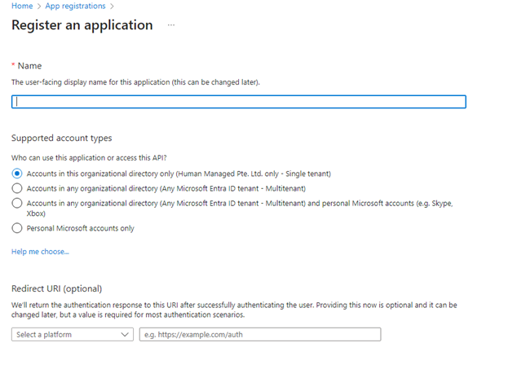This screenshot has width=517, height=365.
Task: Click the Redirect URI example.com/auth field
Action: click(x=260, y=334)
